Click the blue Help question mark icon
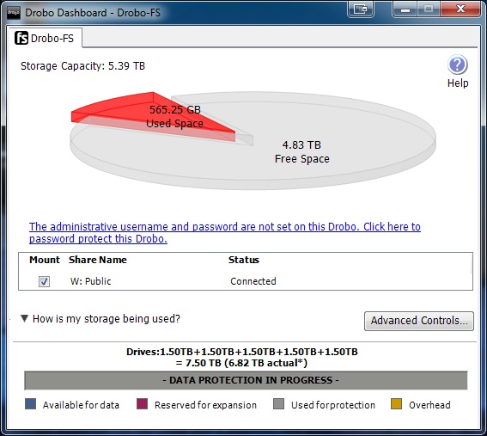Screen dimensions: 487x436 coord(458,64)
